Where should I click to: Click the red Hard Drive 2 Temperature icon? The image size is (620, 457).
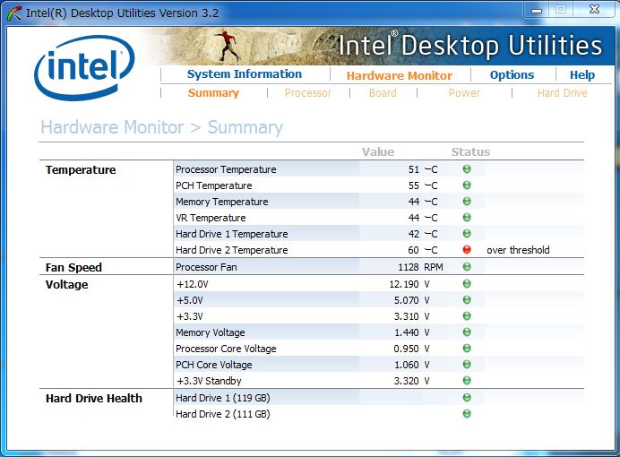pos(467,250)
